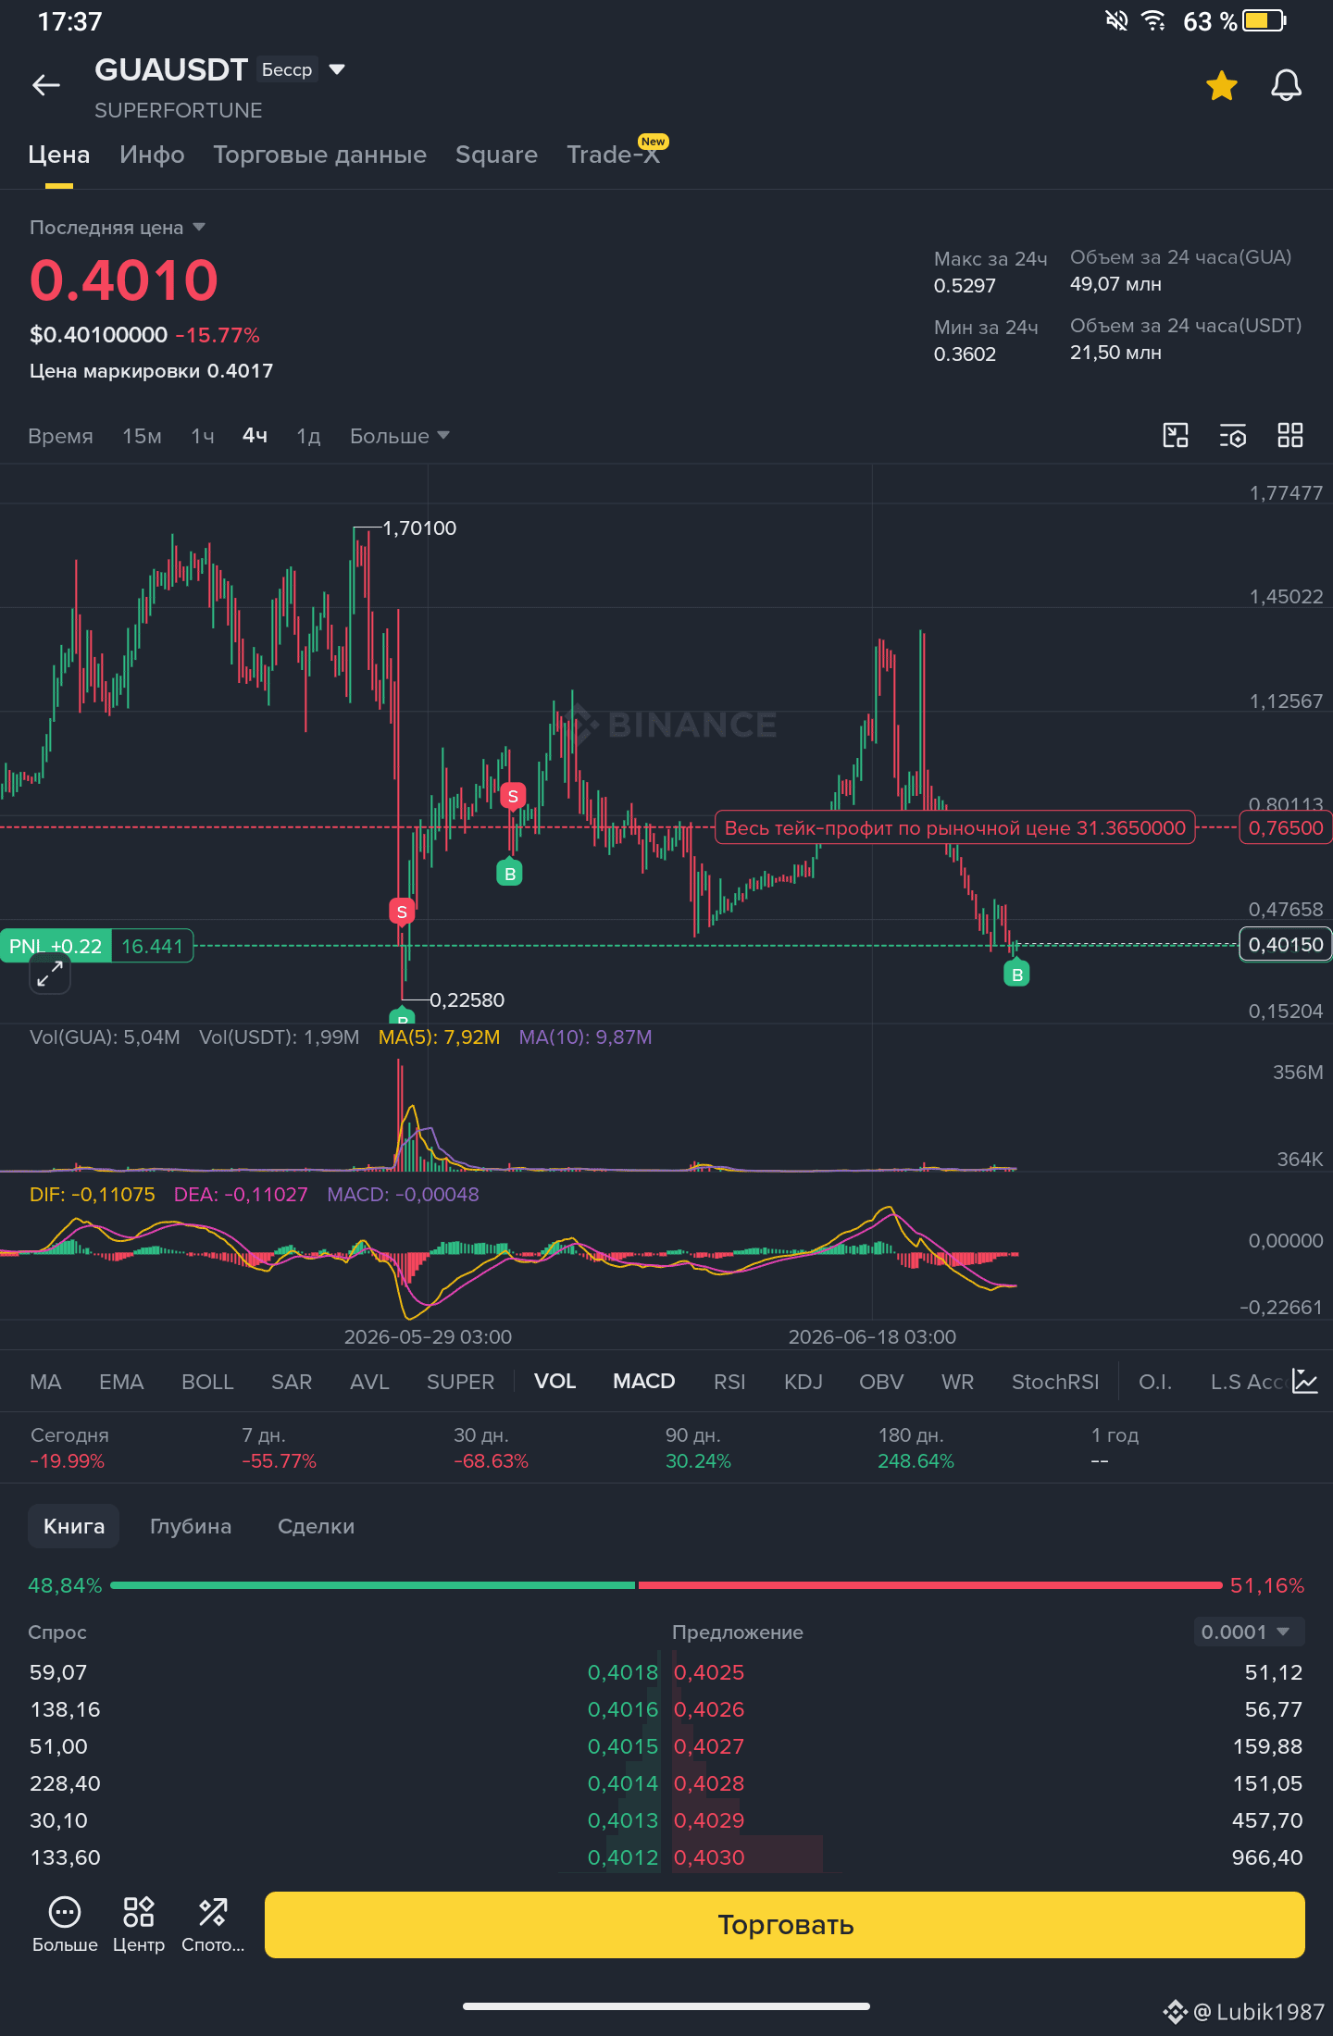Open the Больше menu icon
The width and height of the screenshot is (1333, 2036).
[65, 1924]
